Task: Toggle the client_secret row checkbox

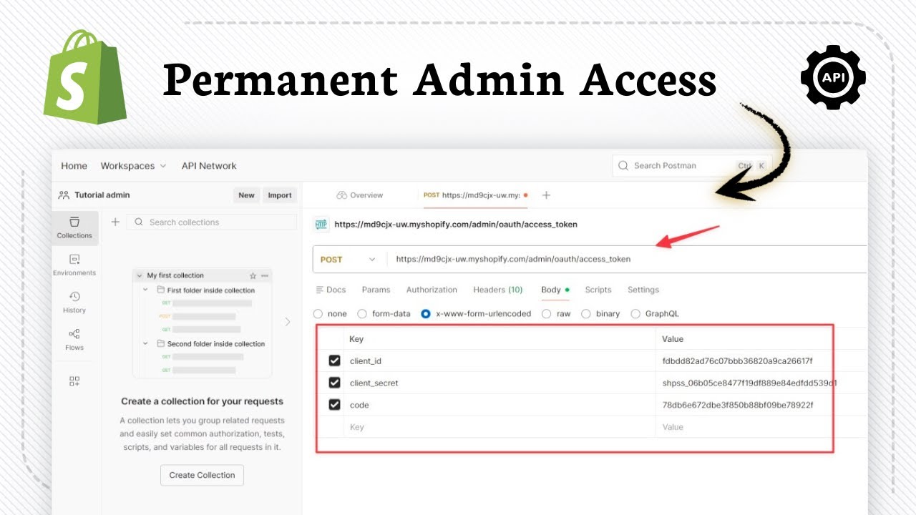Action: tap(334, 383)
